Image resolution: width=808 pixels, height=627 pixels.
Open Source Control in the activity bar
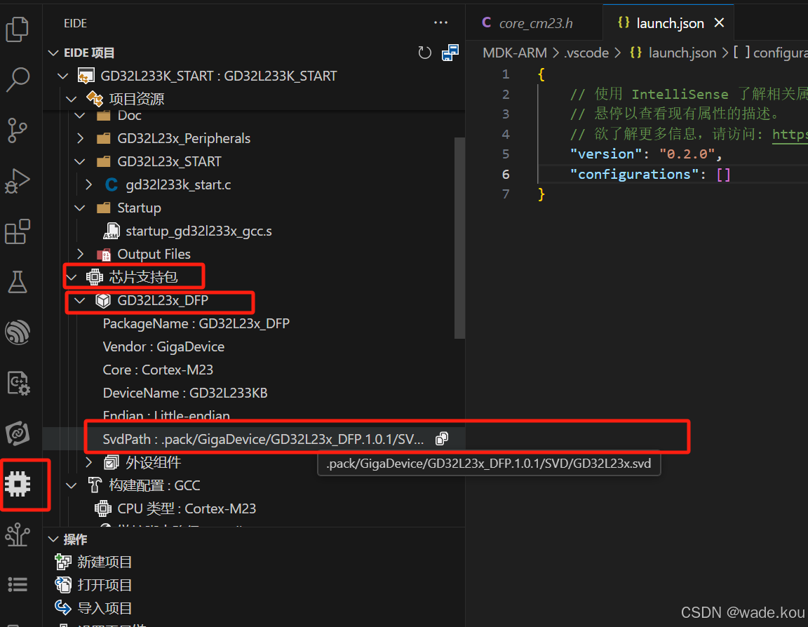coord(17,130)
